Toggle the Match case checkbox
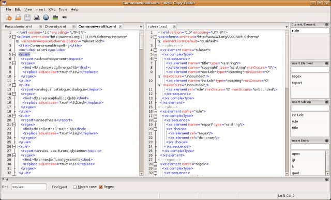 74,187
